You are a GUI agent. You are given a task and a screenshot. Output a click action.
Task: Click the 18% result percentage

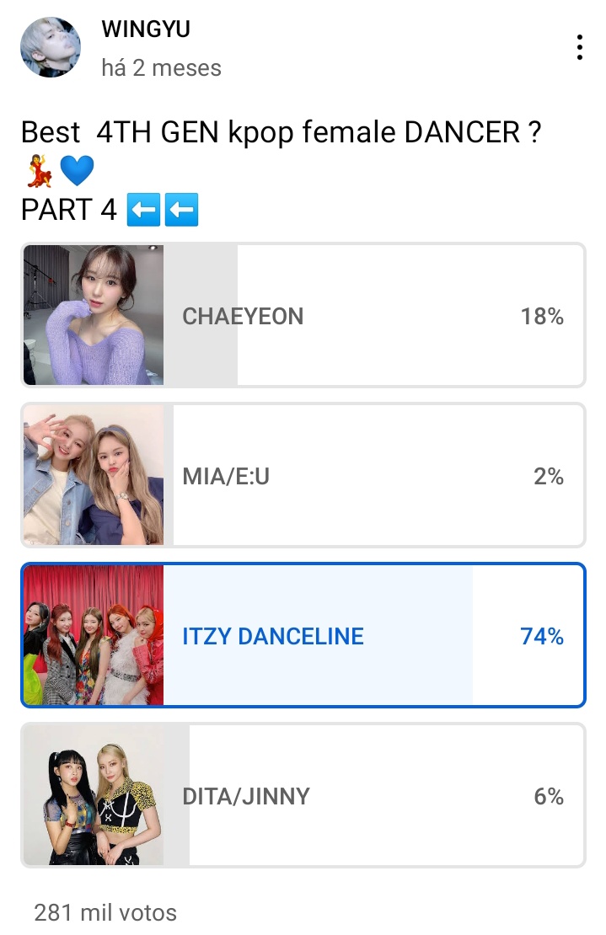tap(542, 316)
